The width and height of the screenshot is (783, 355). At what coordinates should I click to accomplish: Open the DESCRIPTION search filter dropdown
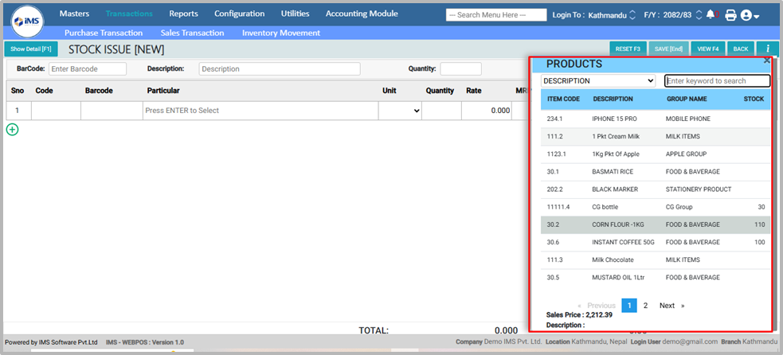(x=598, y=80)
